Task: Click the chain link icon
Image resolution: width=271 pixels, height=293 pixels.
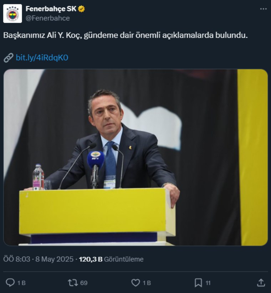Action: (x=9, y=57)
